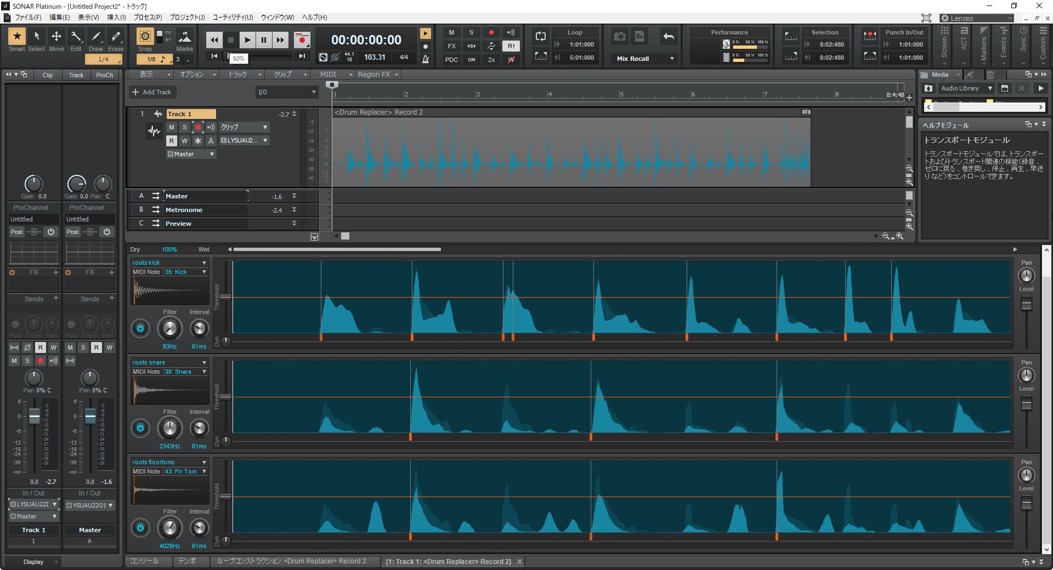Viewport: 1053px width, 570px height.
Task: Click the transport Record button
Action: [x=302, y=39]
